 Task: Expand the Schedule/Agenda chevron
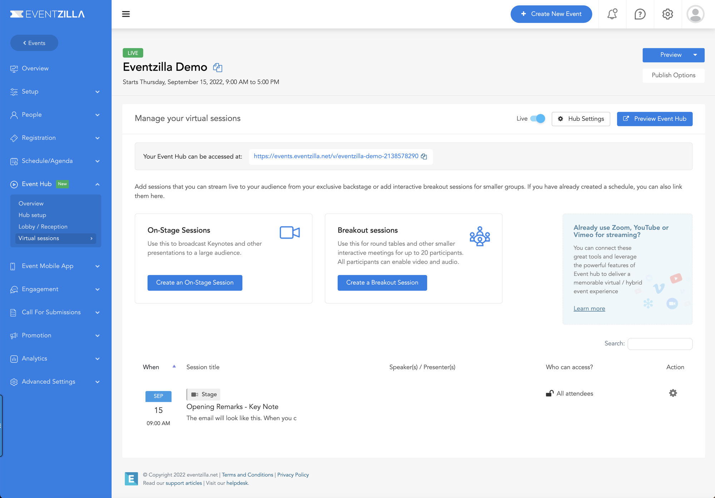click(x=97, y=161)
